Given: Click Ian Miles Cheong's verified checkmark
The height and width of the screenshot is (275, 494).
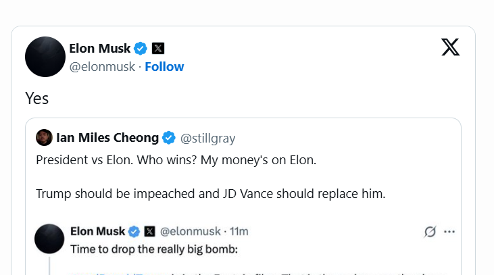Looking at the screenshot, I should click(169, 138).
